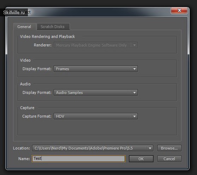Expand the HDV Capture Format dropdown
This screenshot has height=175, width=197.
[96, 116]
